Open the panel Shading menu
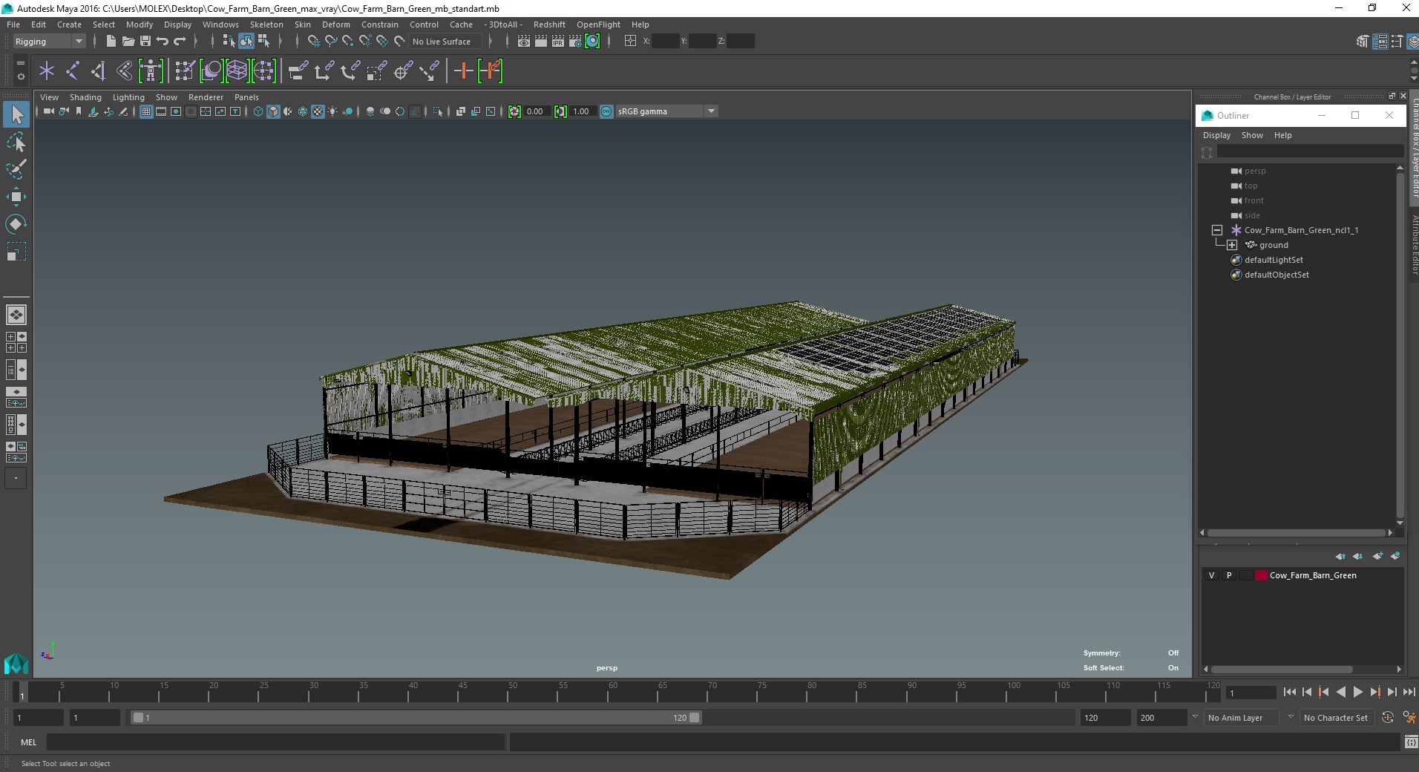1419x772 pixels. [85, 97]
